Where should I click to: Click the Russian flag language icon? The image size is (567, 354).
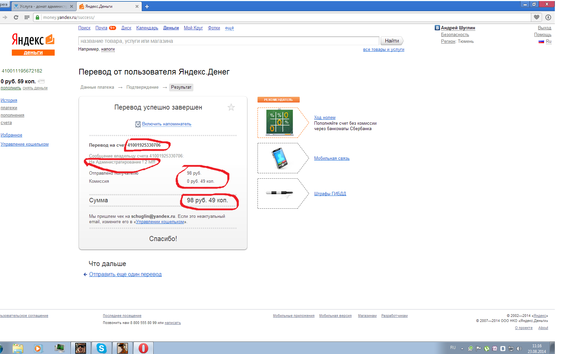click(541, 41)
